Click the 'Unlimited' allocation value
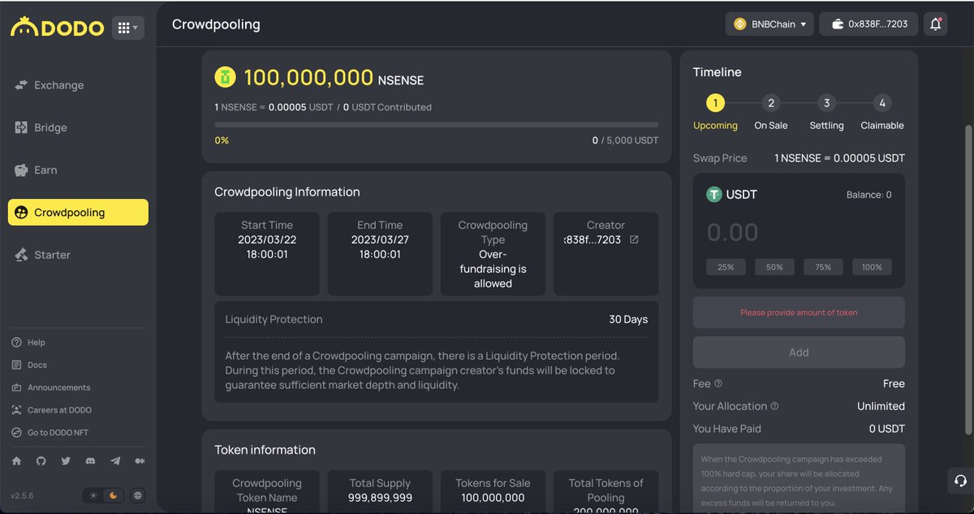Viewport: 974px width, 514px height. point(881,406)
